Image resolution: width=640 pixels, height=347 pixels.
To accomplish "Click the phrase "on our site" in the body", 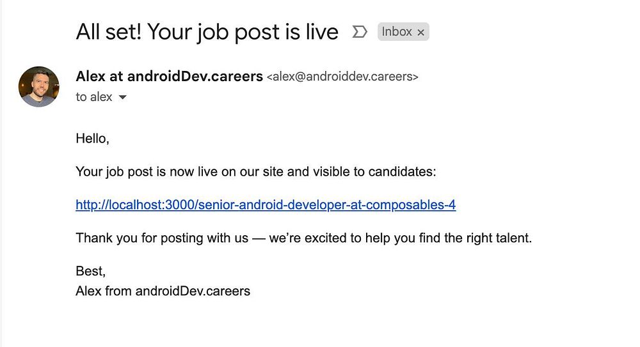I will click(x=278, y=171).
